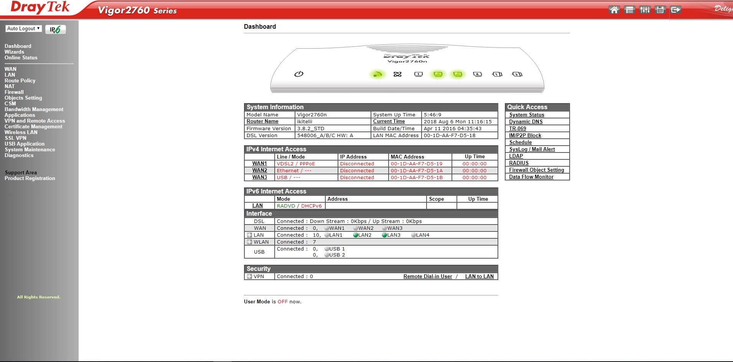
Task: Expand the VPN security row
Action: (x=249, y=277)
